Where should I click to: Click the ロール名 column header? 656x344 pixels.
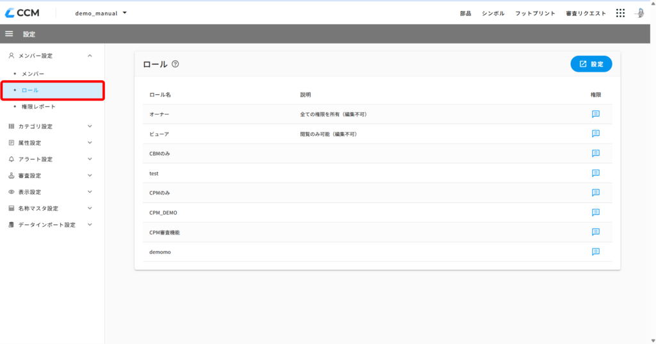point(160,95)
